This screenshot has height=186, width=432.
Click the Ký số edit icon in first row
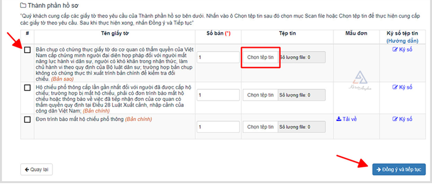395,50
